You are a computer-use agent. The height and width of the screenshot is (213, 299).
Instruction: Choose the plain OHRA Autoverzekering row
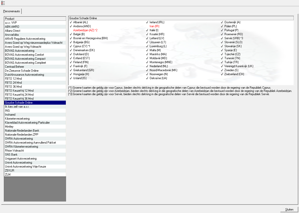[35, 139]
